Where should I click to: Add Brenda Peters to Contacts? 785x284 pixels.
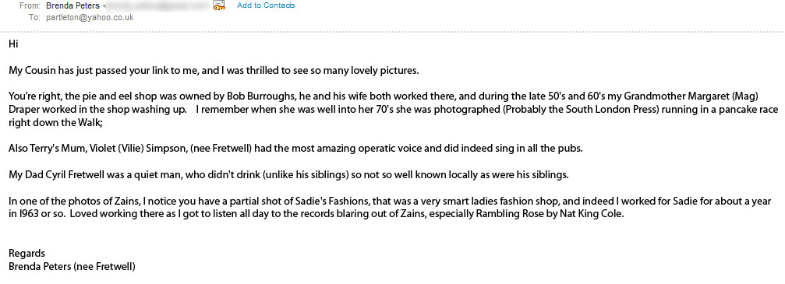click(266, 5)
